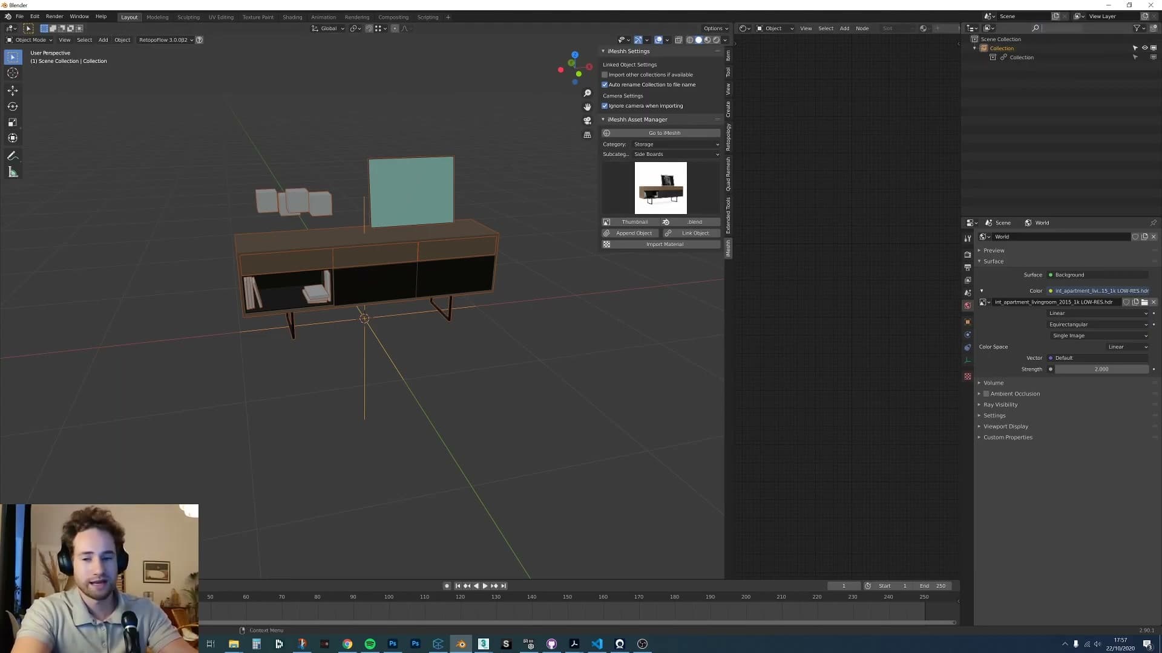Open the Object Mode dropdown
Viewport: 1162px width, 653px height.
pos(29,40)
